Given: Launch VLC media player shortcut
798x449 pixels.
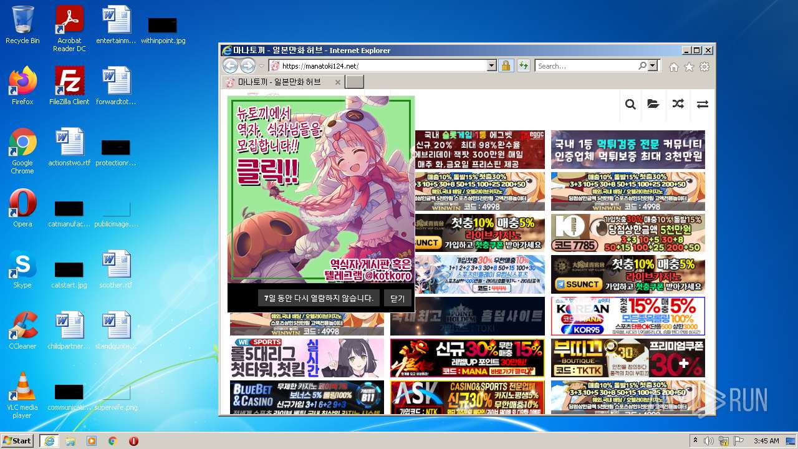Looking at the screenshot, I should [x=22, y=395].
